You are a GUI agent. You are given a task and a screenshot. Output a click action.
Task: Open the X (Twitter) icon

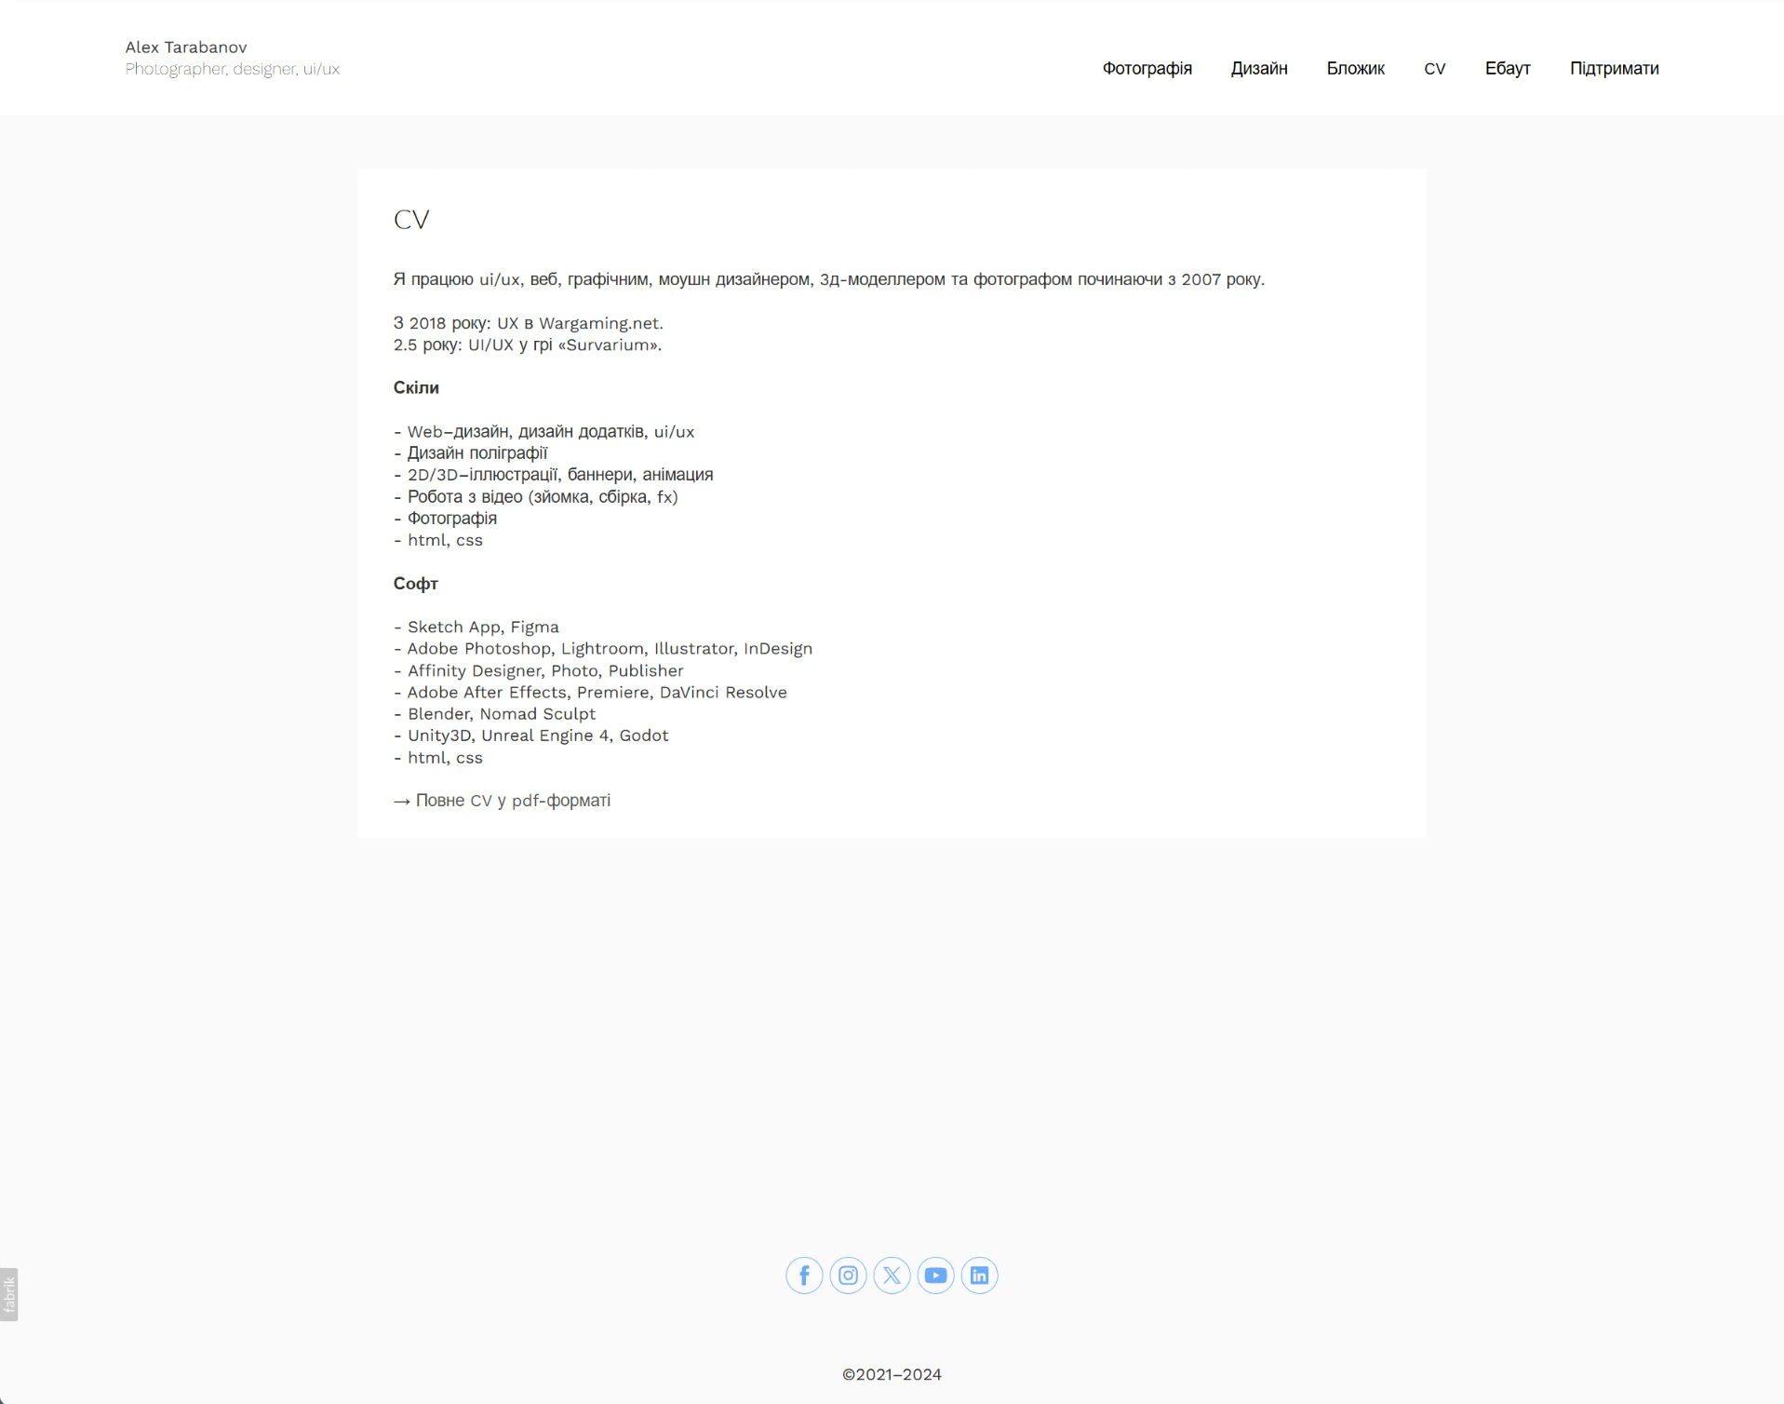click(892, 1276)
